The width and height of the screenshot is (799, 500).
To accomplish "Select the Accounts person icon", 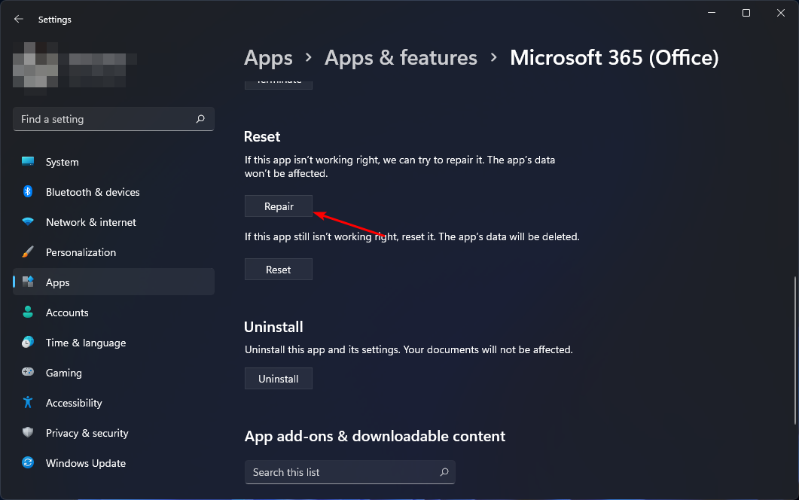I will tap(28, 312).
